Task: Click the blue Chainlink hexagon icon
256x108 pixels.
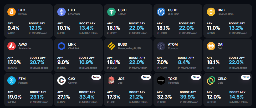Action: [x=62, y=46]
